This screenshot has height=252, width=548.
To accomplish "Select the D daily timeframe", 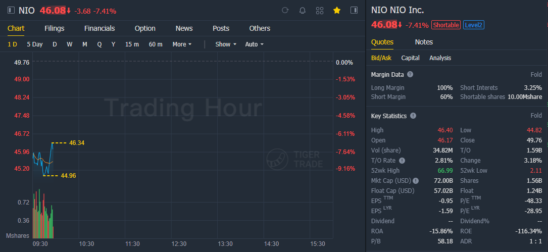I will (x=55, y=44).
